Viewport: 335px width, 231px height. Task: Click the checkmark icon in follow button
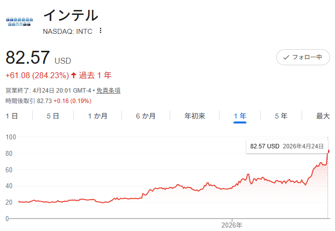point(286,57)
